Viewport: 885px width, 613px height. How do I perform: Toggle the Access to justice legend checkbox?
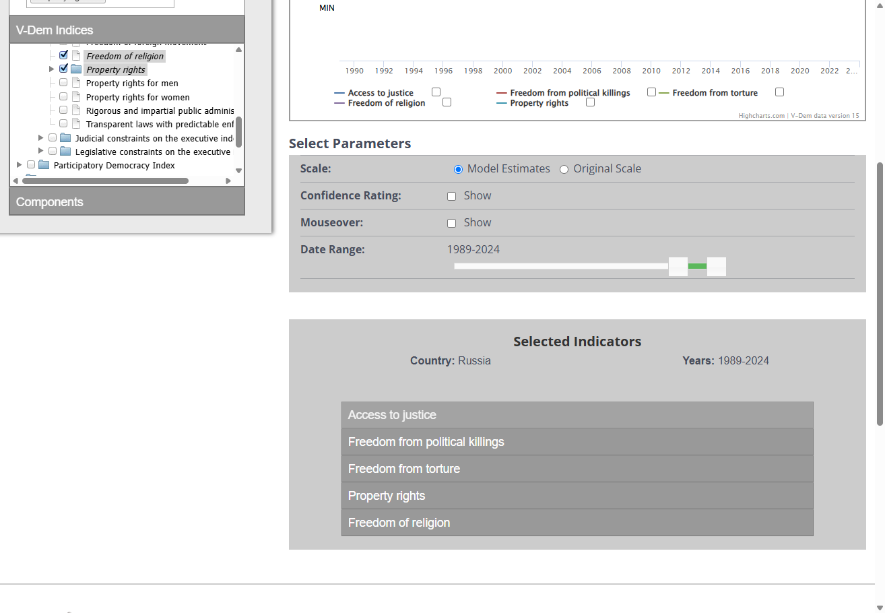tap(436, 92)
